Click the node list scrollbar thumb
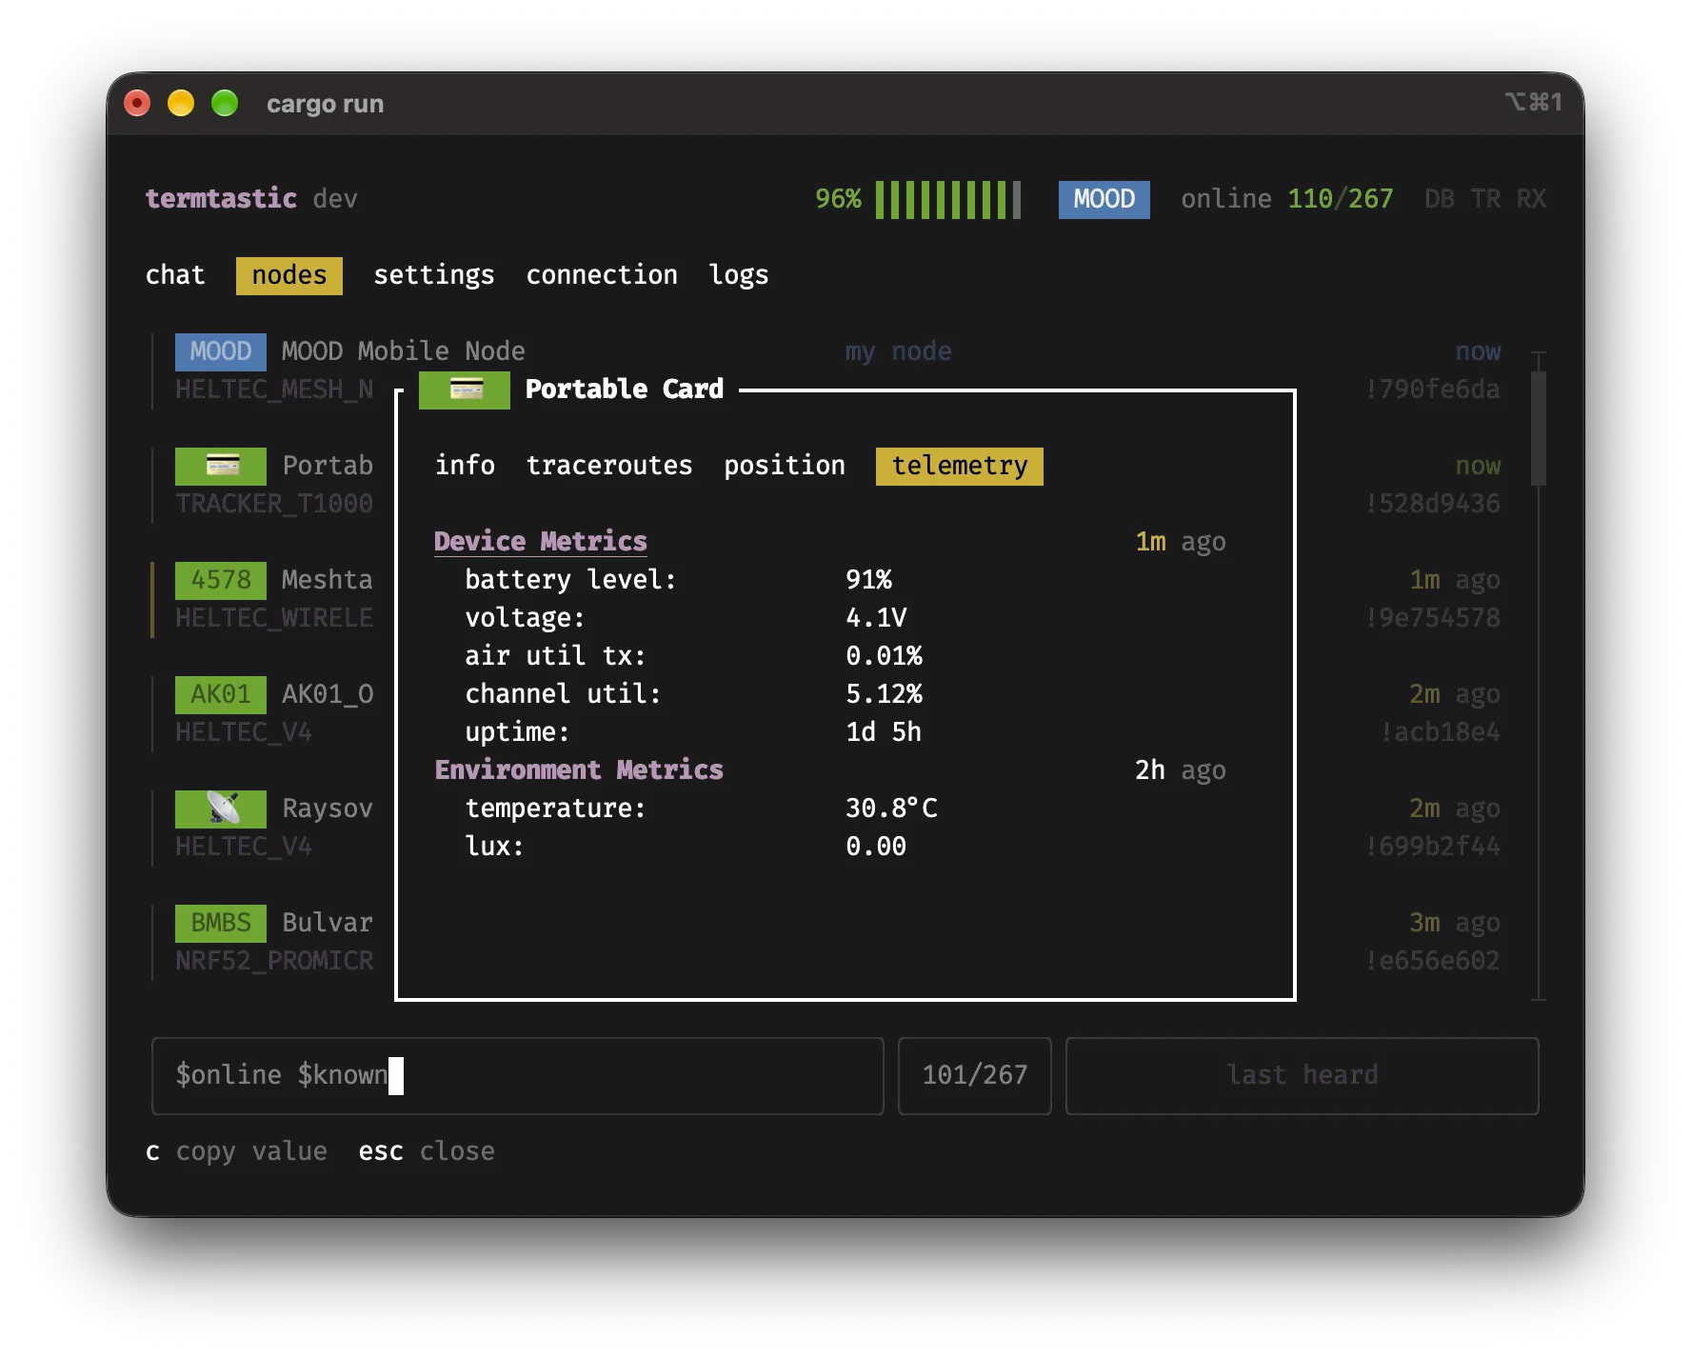Viewport: 1691px width, 1358px height. [x=1539, y=429]
